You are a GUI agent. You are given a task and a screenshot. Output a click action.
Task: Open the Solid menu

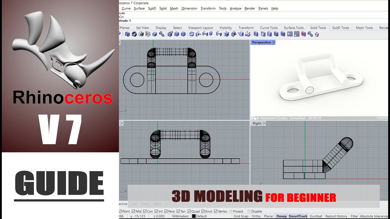(x=163, y=9)
